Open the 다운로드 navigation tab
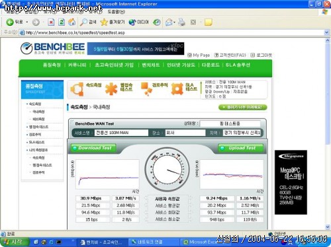 (211, 65)
